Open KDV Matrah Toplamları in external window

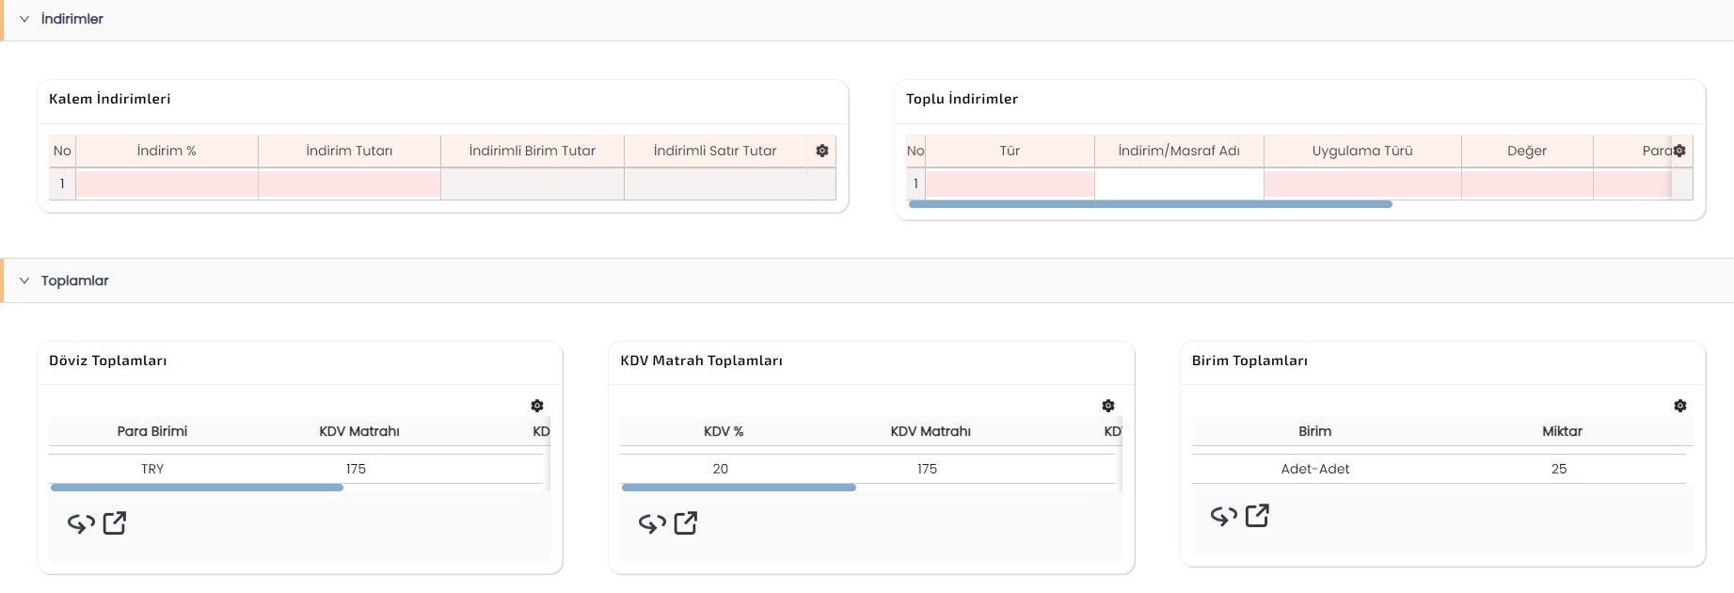pyautogui.click(x=686, y=523)
